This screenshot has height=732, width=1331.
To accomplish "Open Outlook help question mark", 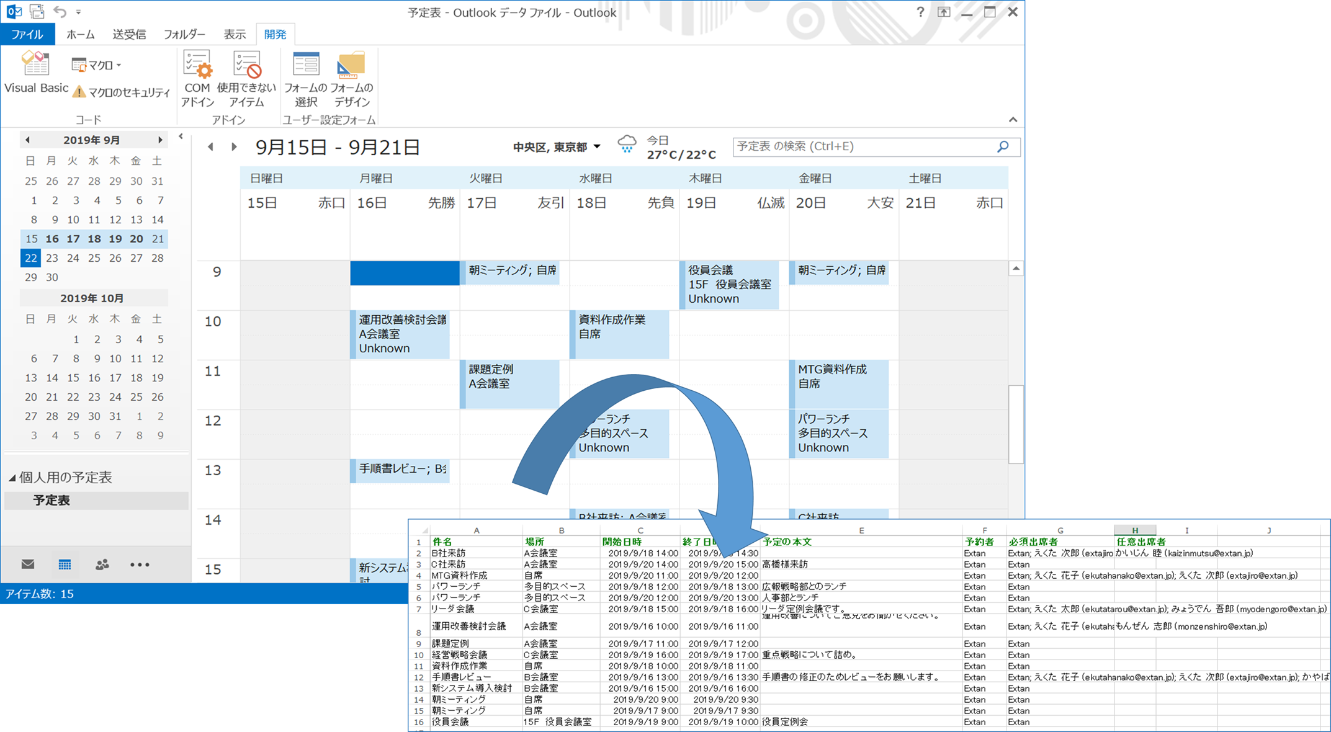I will coord(920,12).
